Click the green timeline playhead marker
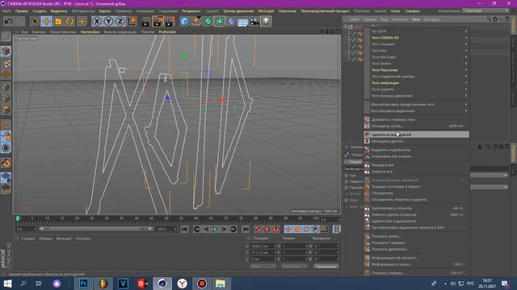The width and height of the screenshot is (517, 290). [18, 218]
